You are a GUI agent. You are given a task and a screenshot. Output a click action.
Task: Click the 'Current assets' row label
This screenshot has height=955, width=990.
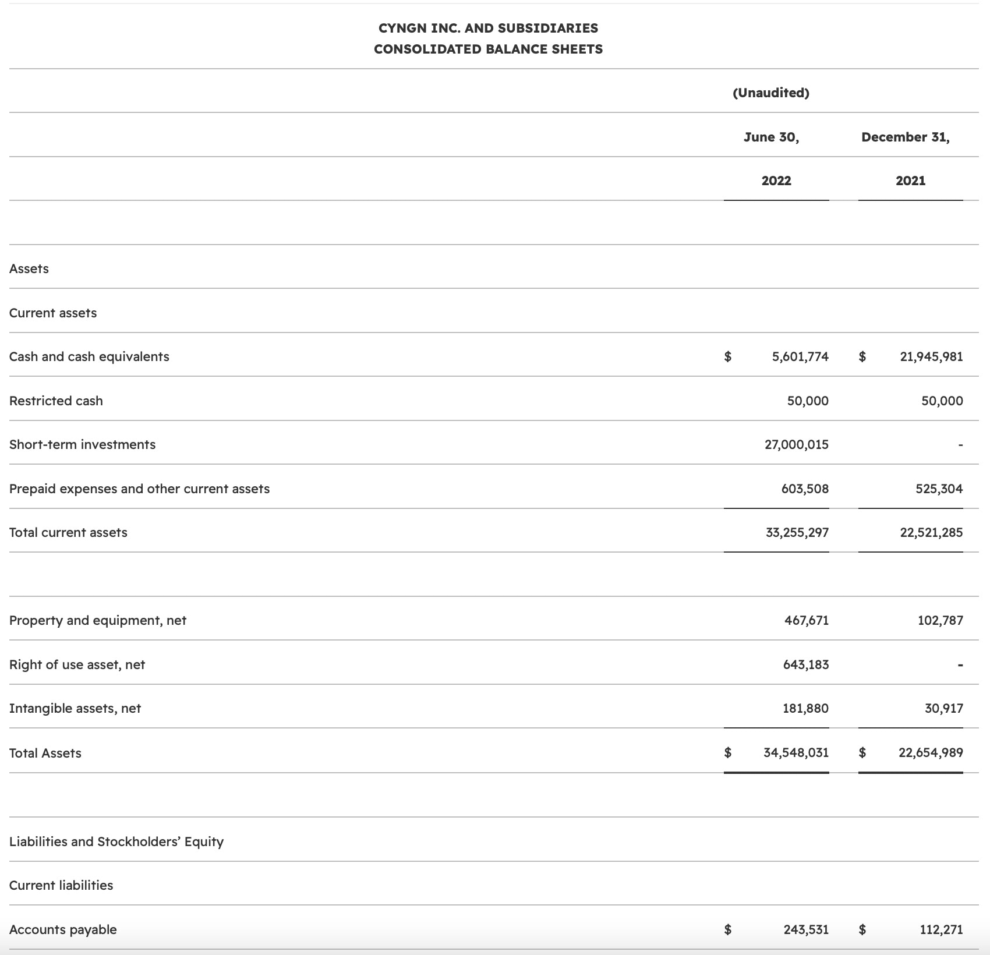53,313
